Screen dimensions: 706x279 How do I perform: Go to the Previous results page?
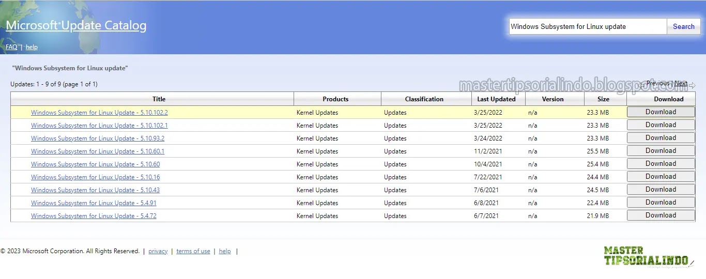pyautogui.click(x=657, y=83)
